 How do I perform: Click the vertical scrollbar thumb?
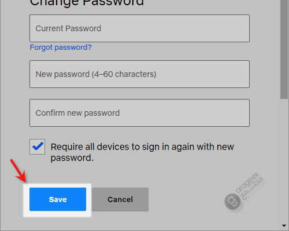pyautogui.click(x=284, y=49)
